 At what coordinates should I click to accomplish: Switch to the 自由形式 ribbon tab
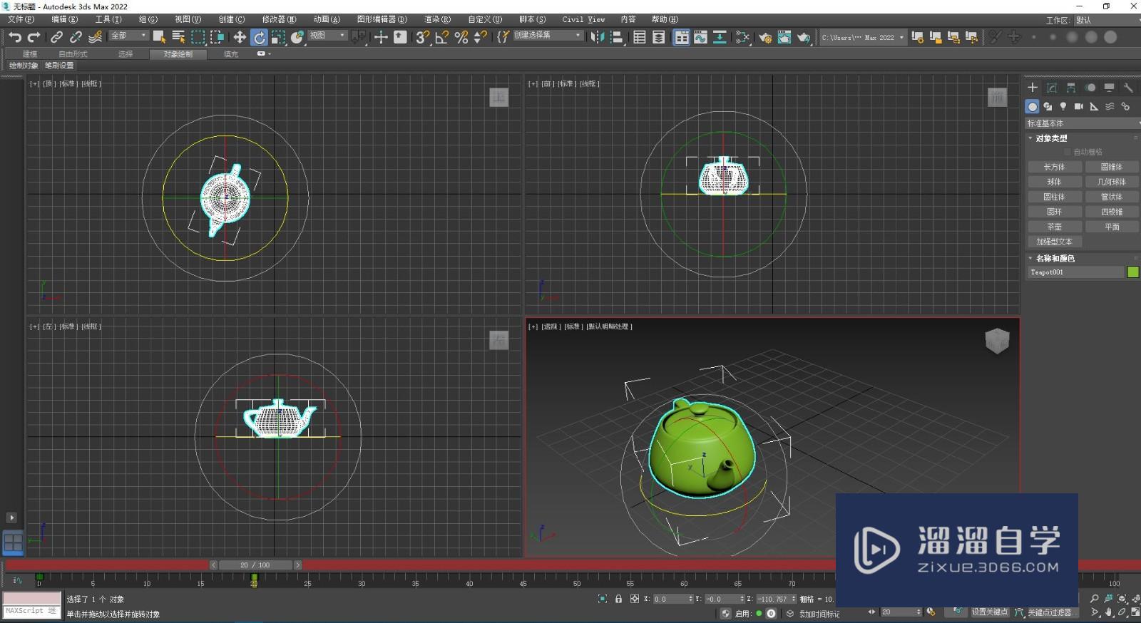click(x=73, y=54)
